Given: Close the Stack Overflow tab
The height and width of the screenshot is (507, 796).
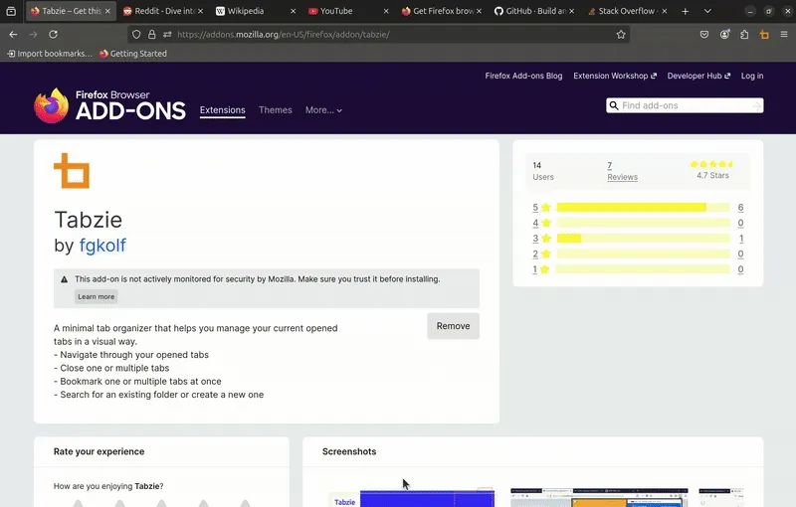Looking at the screenshot, I should coord(665,11).
